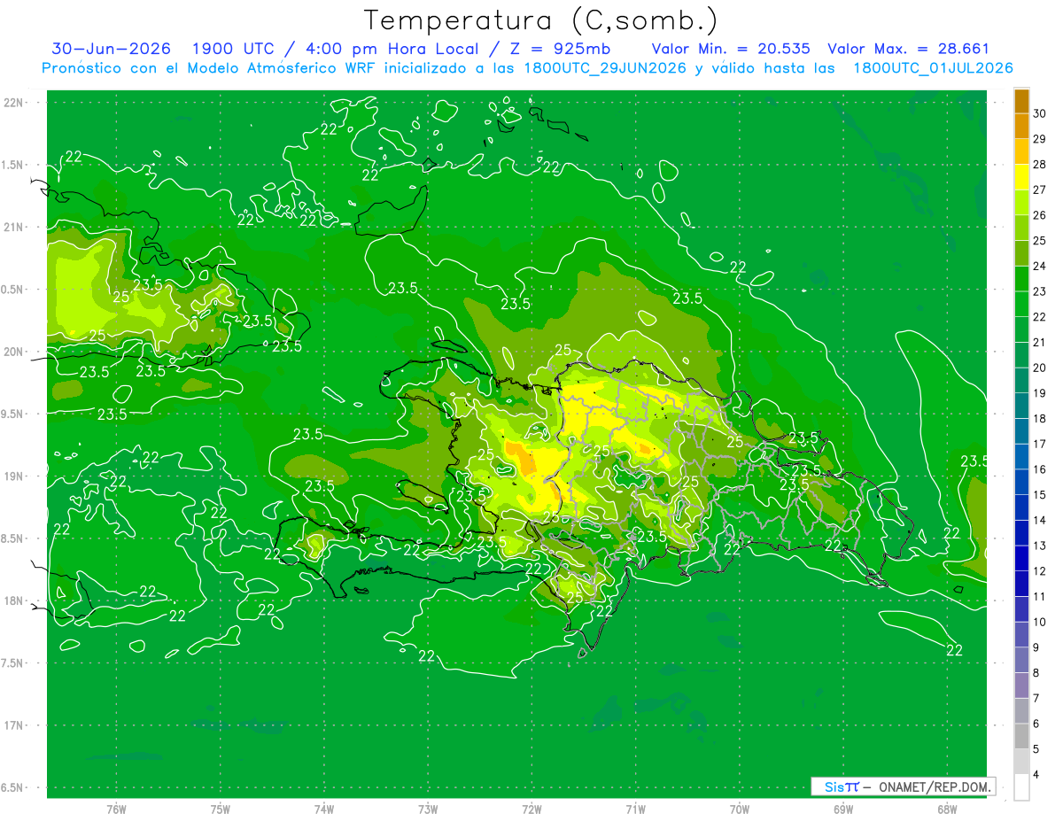
Task: Click the brown swatch above 30 in colorbar
Action: (x=1021, y=100)
